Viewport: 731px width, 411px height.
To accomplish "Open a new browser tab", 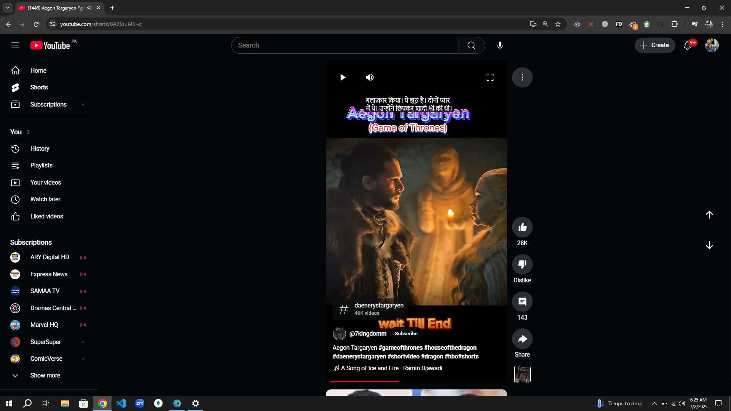I will [x=112, y=8].
